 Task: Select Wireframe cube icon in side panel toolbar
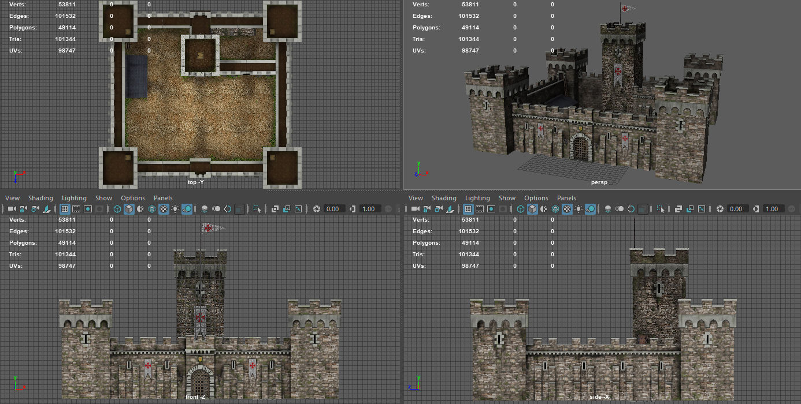tap(522, 209)
